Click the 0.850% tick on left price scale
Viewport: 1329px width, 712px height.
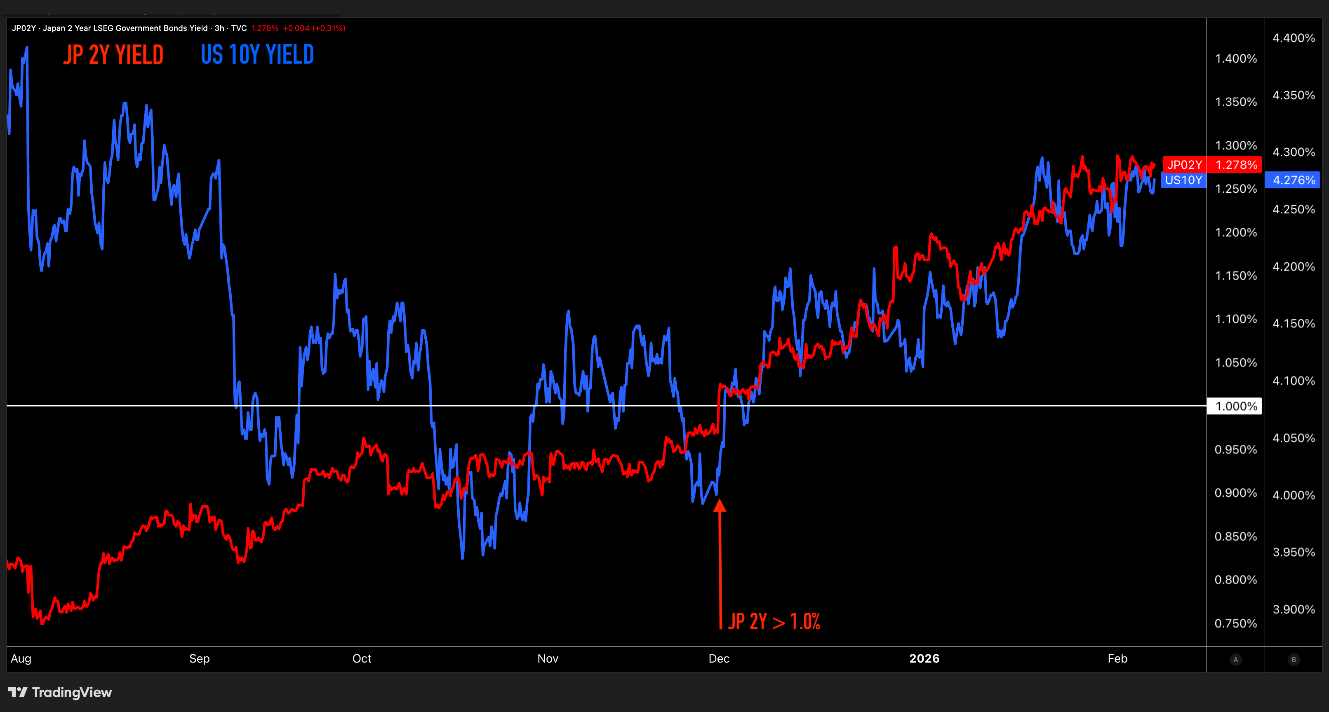pos(1236,537)
